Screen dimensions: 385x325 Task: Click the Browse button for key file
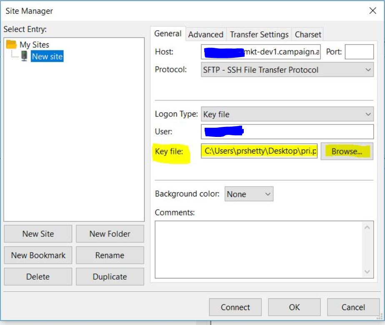point(347,151)
